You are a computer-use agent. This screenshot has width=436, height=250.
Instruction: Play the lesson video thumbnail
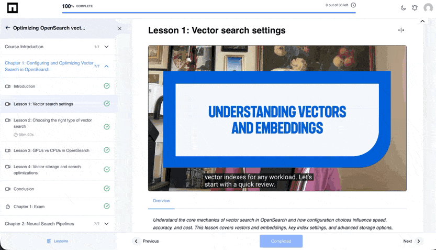277,118
